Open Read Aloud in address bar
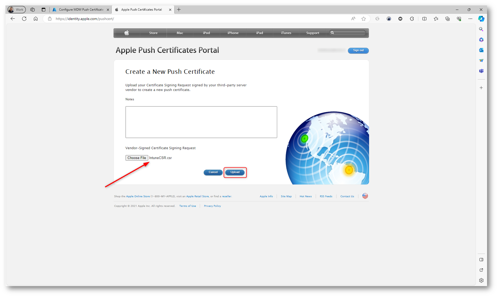Image resolution: width=498 pixels, height=297 pixels. (353, 19)
